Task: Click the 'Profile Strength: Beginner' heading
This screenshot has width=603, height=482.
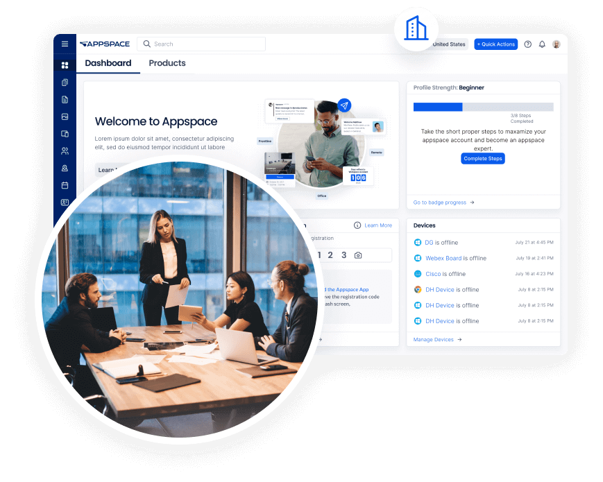Action: [x=449, y=87]
